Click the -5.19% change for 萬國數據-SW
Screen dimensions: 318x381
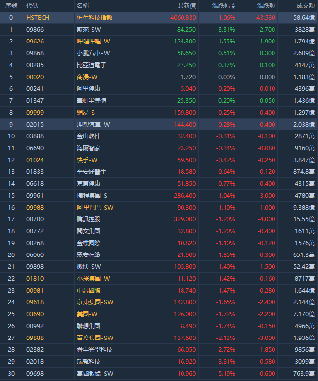(226, 374)
